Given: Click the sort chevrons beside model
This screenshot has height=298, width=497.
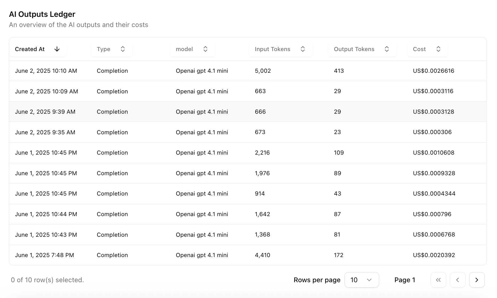Looking at the screenshot, I should 205,49.
